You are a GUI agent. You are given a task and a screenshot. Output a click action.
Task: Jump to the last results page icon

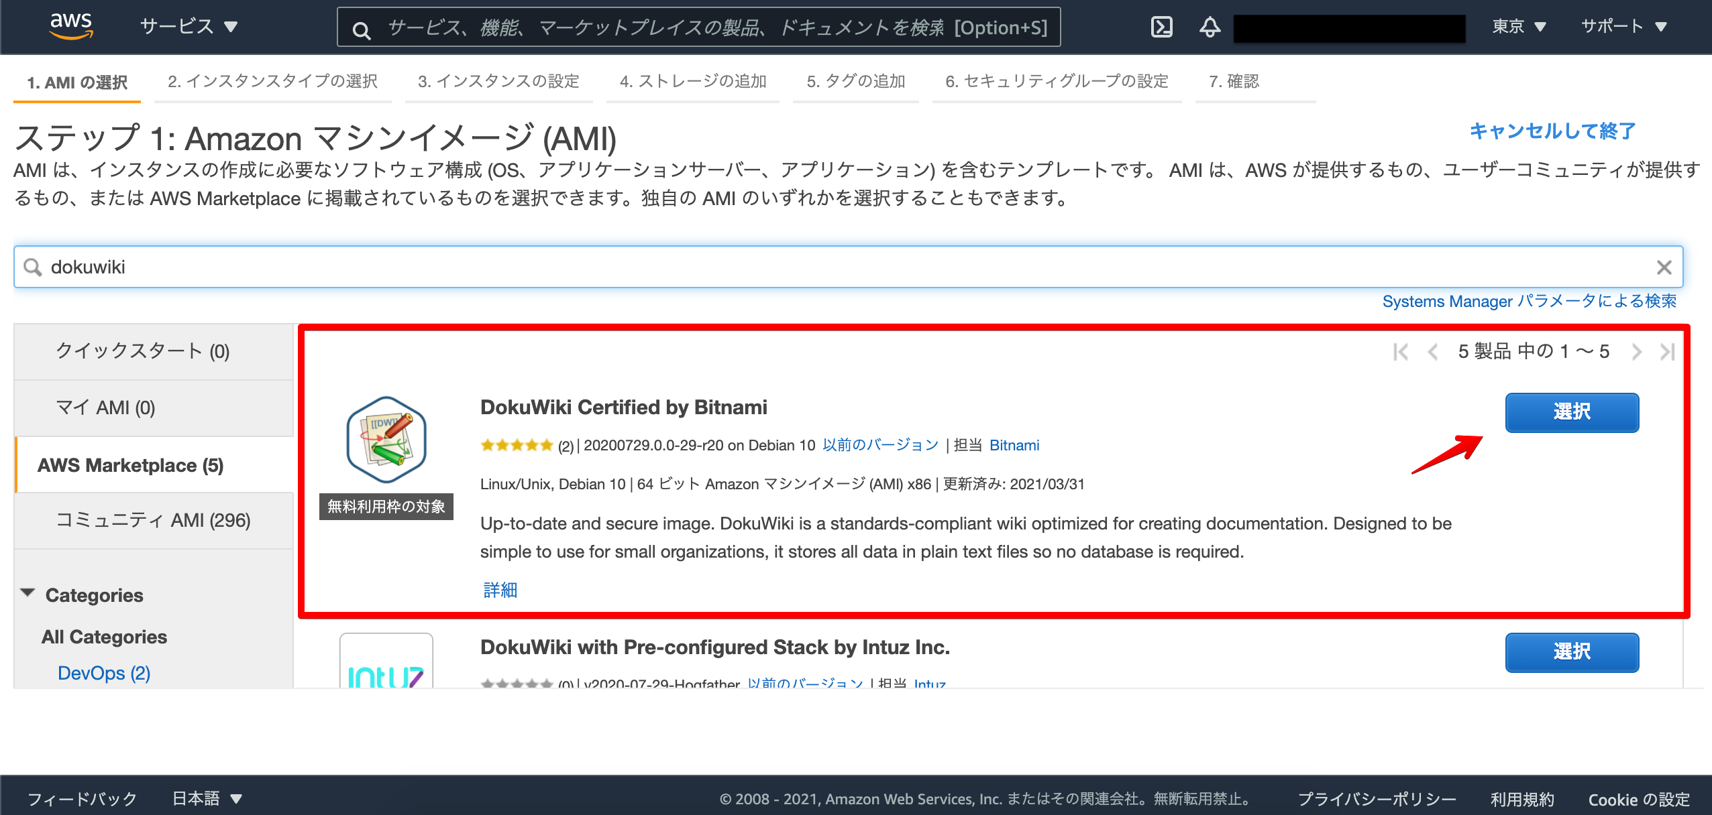1668,351
